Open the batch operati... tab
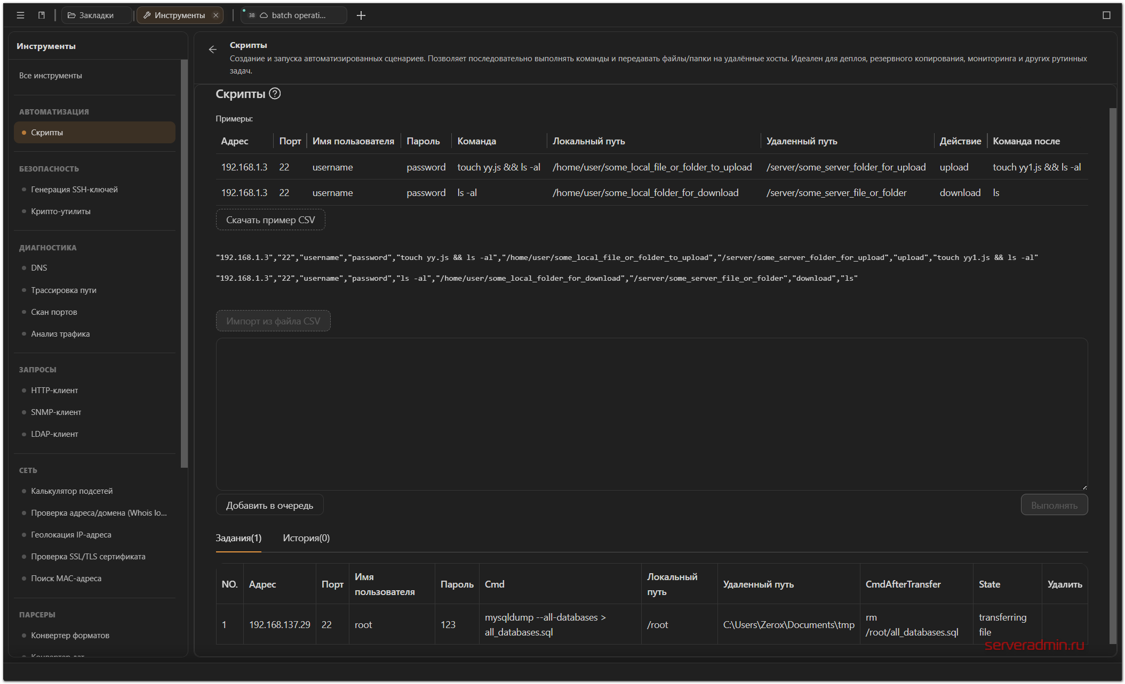This screenshot has width=1125, height=684. pyautogui.click(x=293, y=15)
